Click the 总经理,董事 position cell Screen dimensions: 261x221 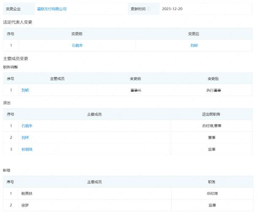pyautogui.click(x=212, y=126)
